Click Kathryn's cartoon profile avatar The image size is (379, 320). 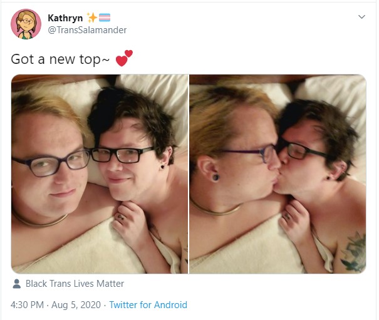click(26, 24)
